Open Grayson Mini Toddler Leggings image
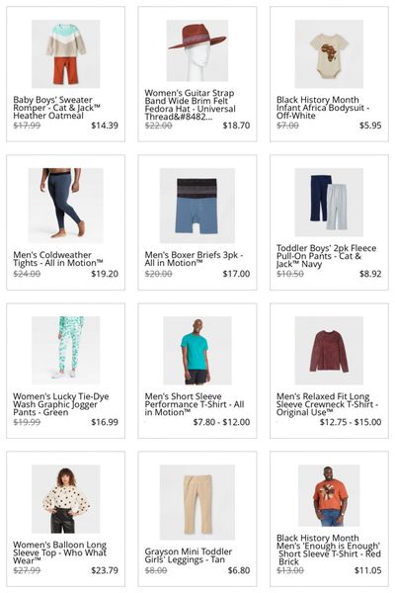Viewport: 395px width, 593px height. pos(197,502)
